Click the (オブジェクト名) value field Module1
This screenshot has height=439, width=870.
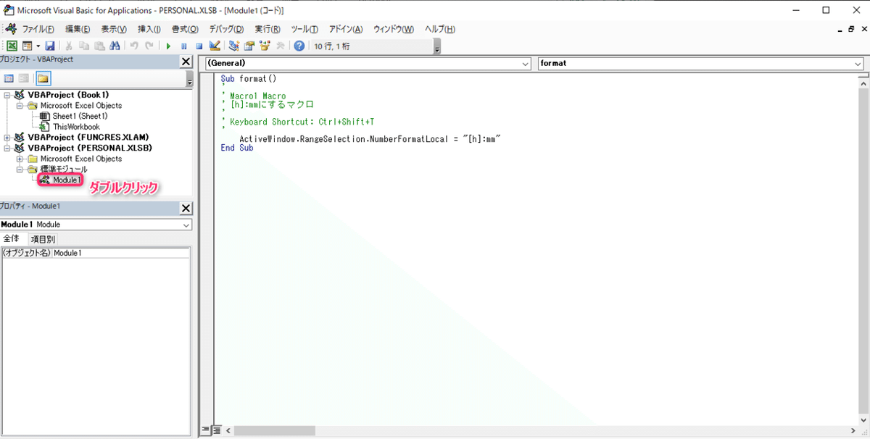121,253
